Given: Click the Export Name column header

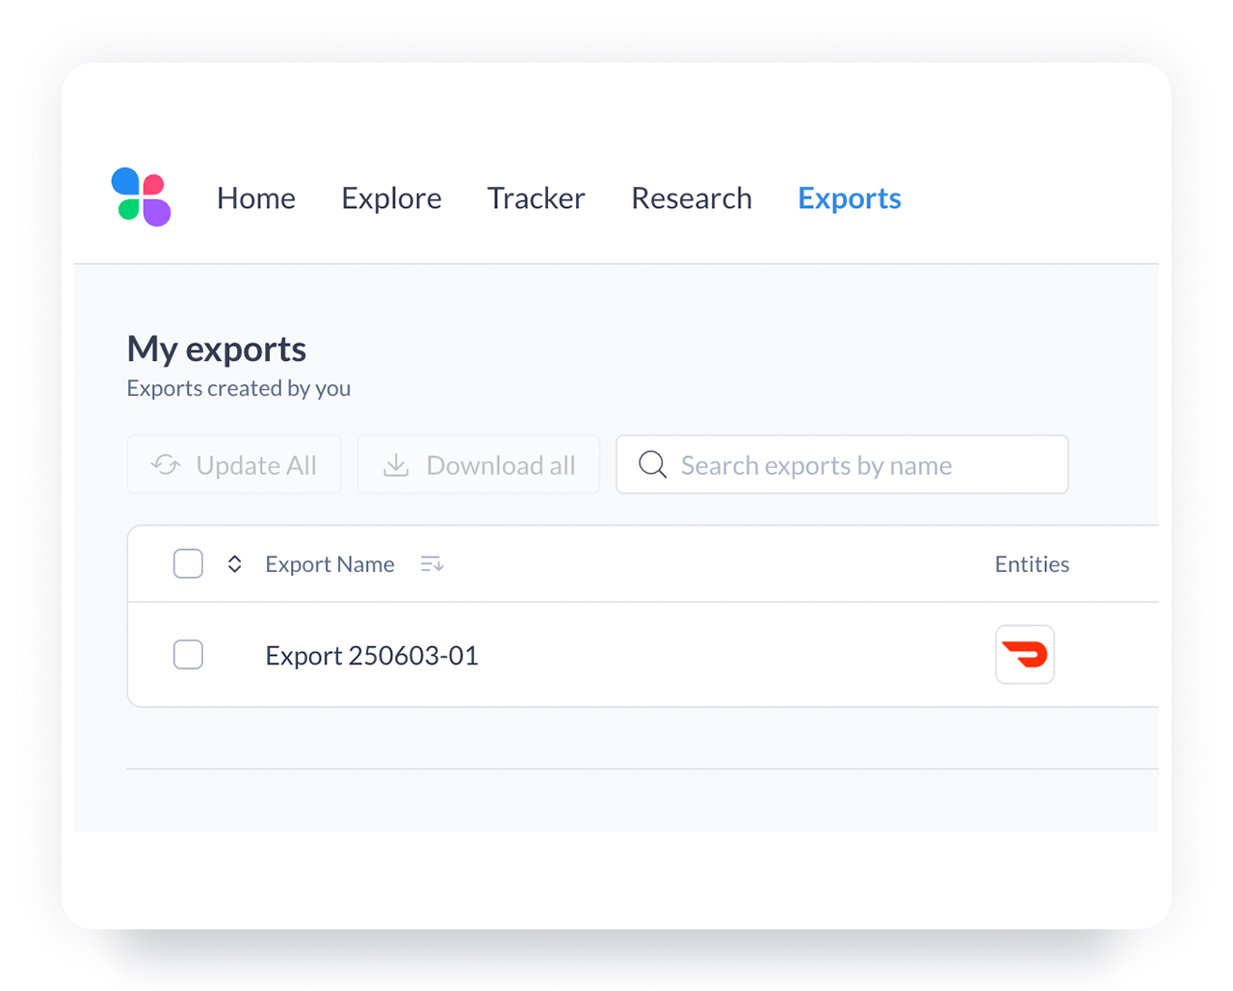Looking at the screenshot, I should coord(329,564).
